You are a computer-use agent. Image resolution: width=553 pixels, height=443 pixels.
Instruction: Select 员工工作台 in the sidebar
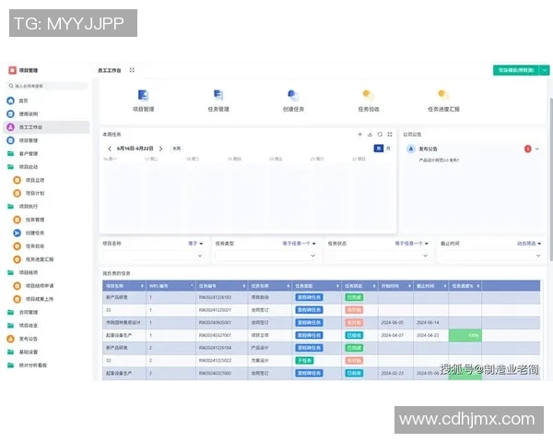(x=46, y=127)
